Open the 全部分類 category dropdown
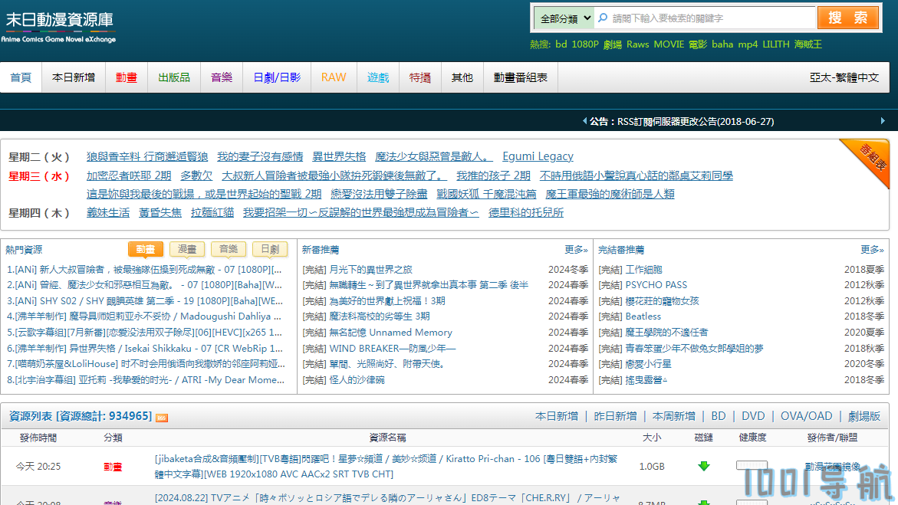The height and width of the screenshot is (505, 898). click(564, 18)
